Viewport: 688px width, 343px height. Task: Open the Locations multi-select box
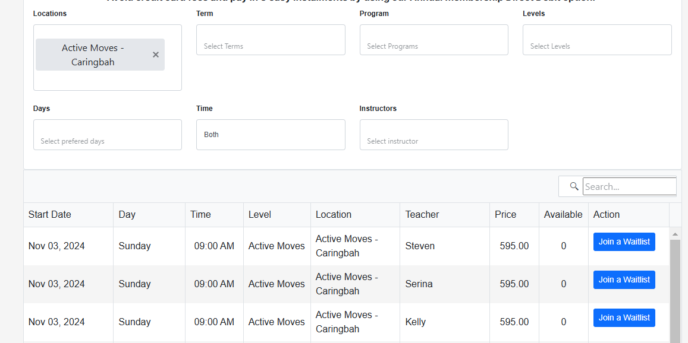[108, 58]
